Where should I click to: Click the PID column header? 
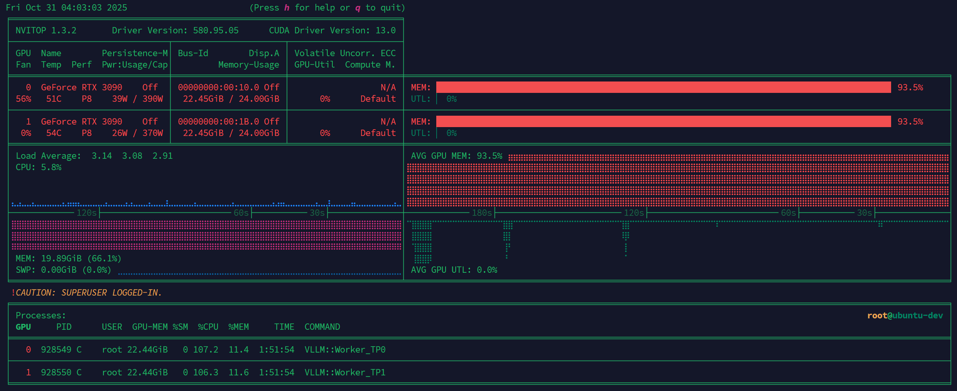click(64, 327)
